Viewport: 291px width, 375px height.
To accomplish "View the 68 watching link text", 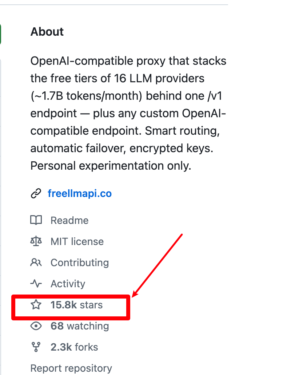I will (x=80, y=326).
